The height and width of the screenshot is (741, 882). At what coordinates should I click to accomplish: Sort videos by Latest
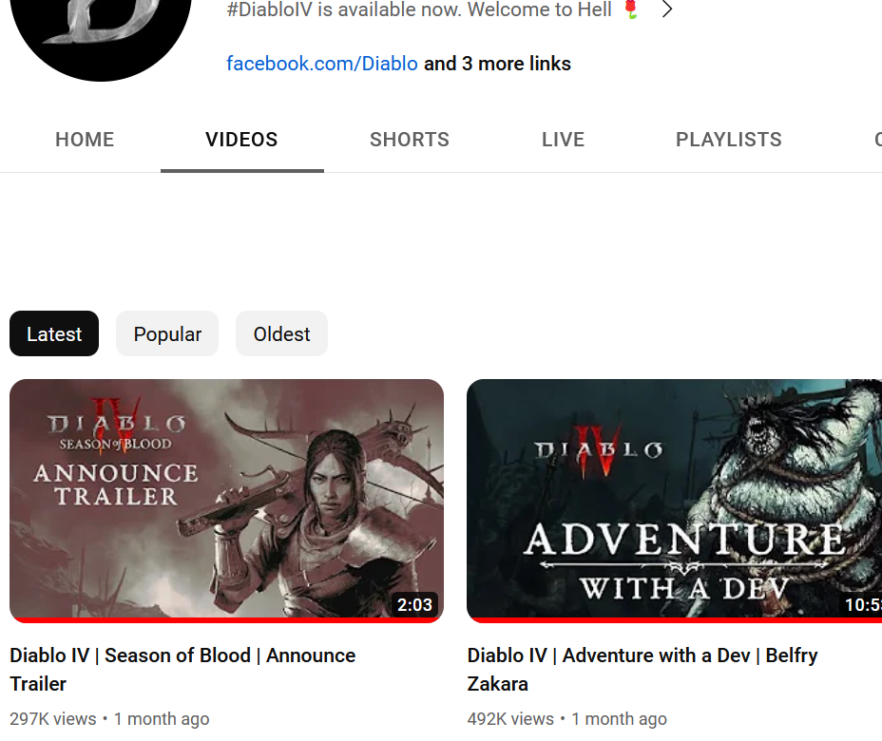54,334
